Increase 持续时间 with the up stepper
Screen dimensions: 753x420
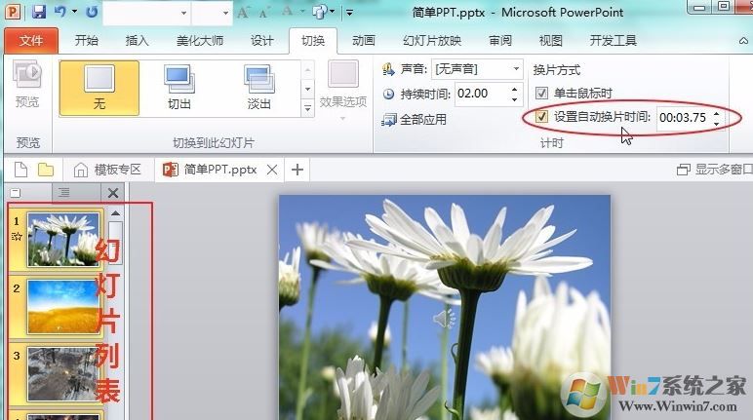515,89
